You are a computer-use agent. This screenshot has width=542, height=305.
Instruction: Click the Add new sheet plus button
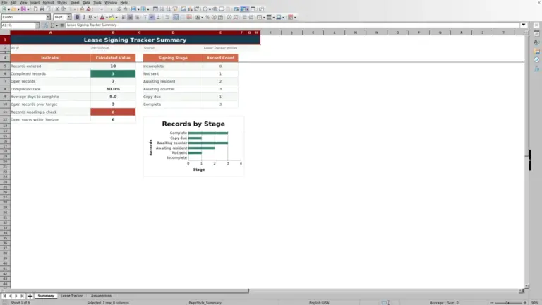tap(30, 296)
